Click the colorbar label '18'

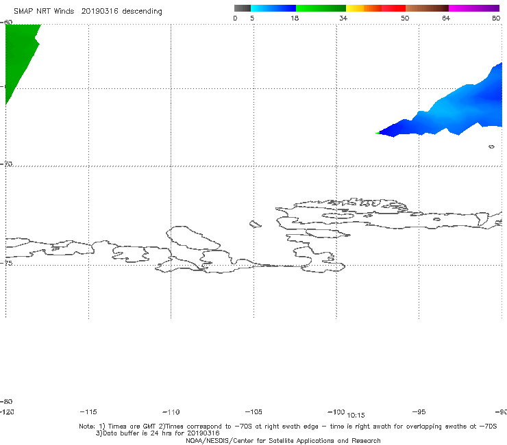[295, 18]
